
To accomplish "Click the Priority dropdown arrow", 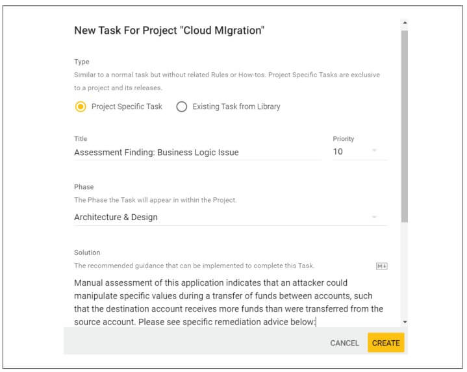I will point(374,150).
